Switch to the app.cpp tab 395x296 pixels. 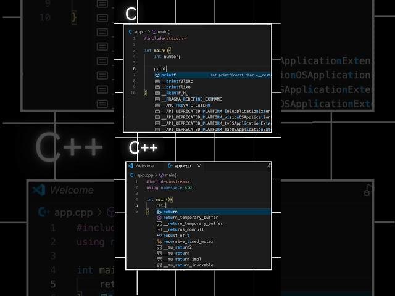[183, 166]
